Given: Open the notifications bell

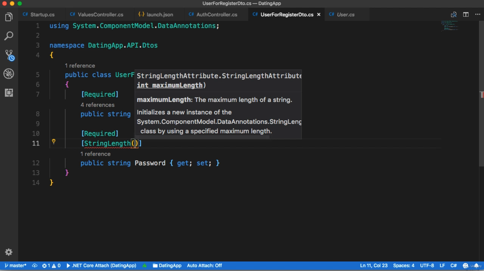Looking at the screenshot, I should pos(477,266).
